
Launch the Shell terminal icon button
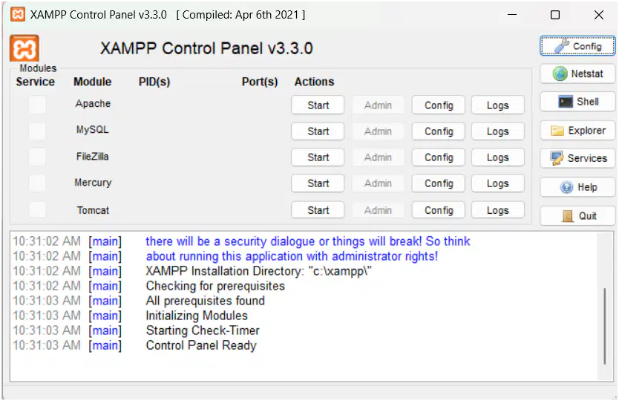(577, 102)
